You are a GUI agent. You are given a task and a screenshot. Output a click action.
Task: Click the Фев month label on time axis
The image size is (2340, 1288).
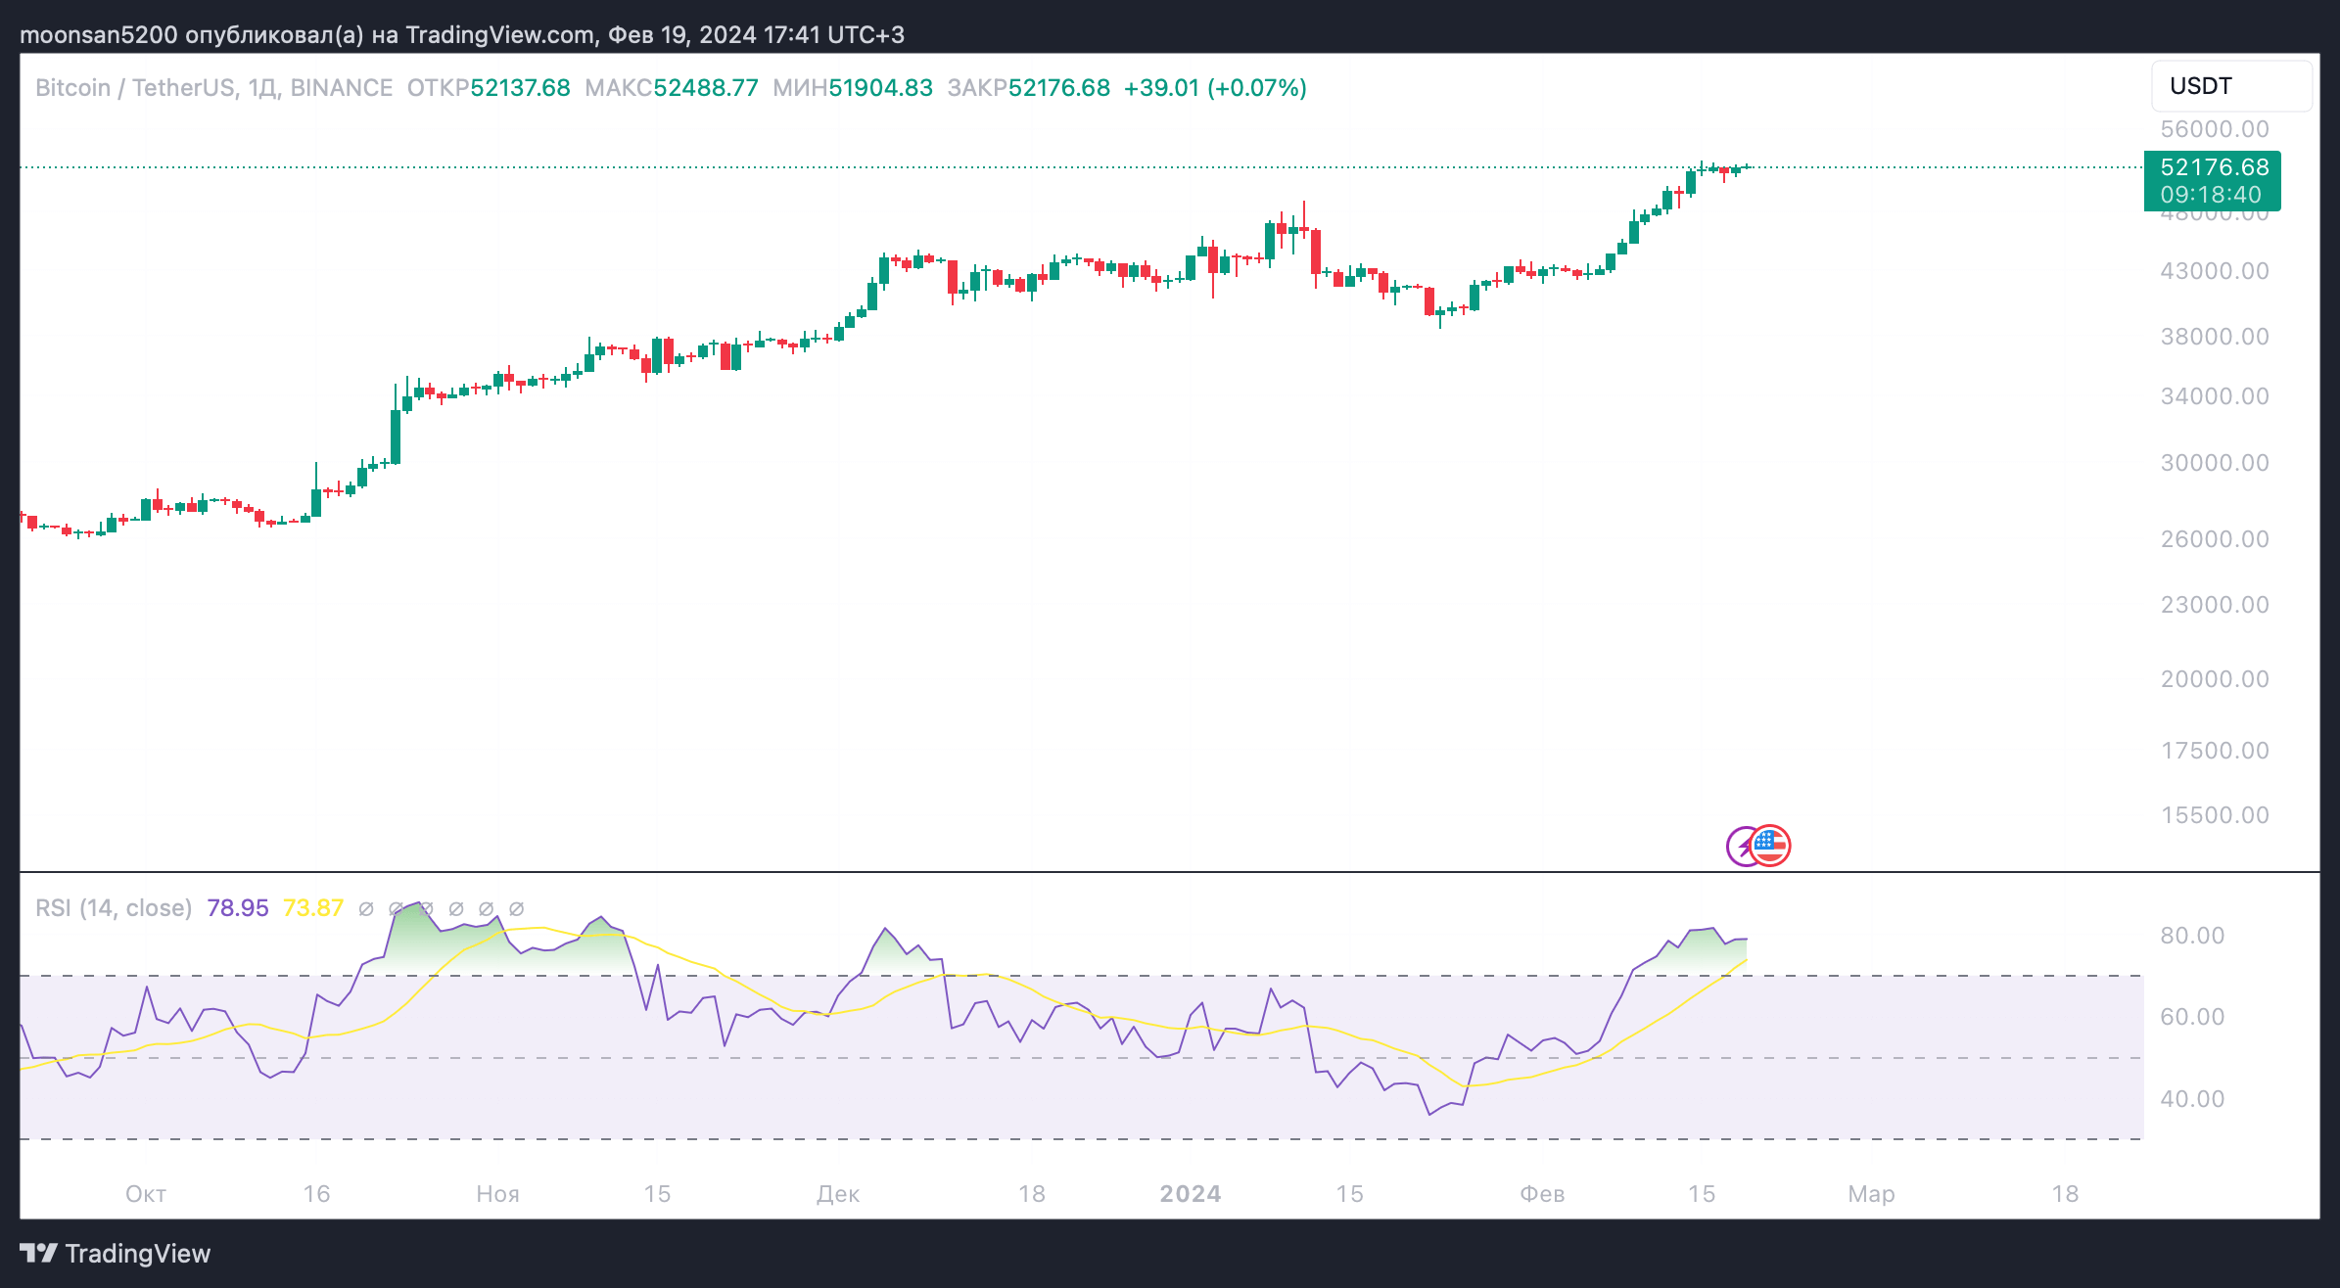(1541, 1194)
